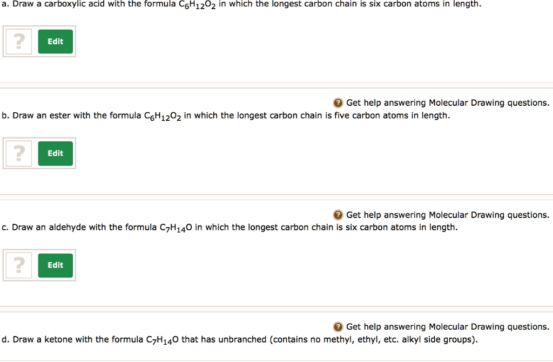553x362 pixels.
Task: Open the help link above the ketone question
Action: click(448, 326)
